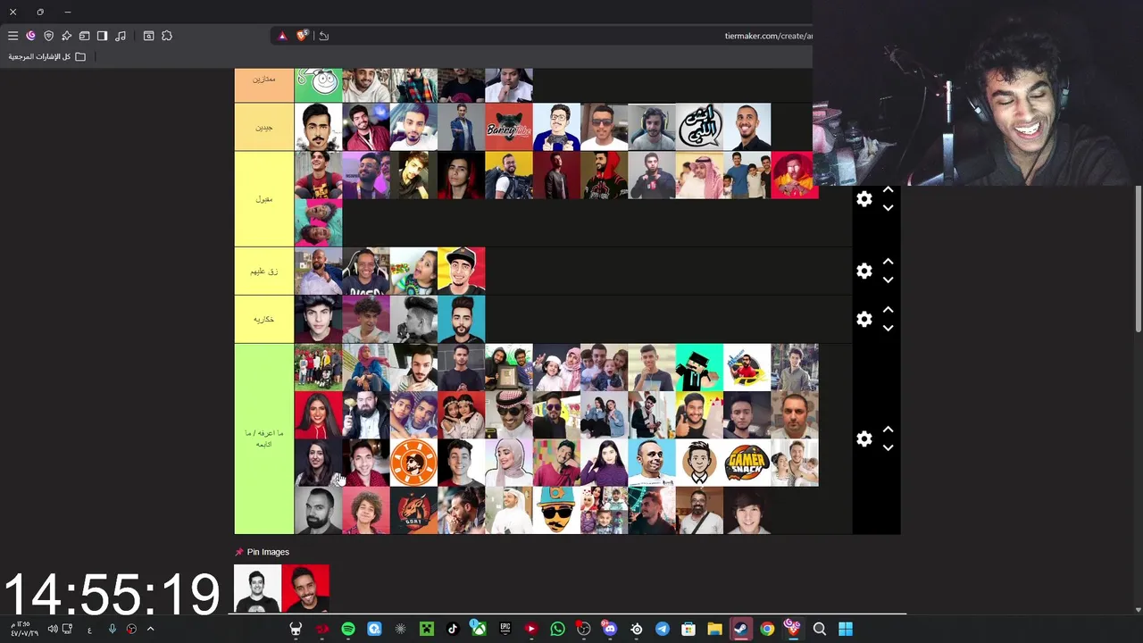Open settings gear for the خكاريه tier row

(x=864, y=319)
